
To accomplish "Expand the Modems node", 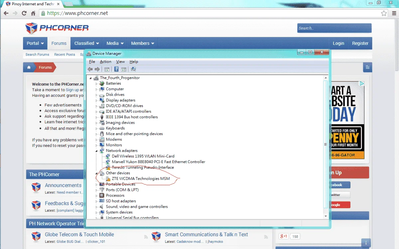I will click(x=97, y=140).
